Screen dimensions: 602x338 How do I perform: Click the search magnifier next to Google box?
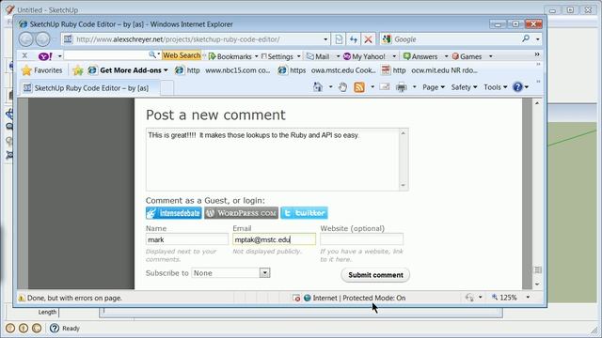click(526, 38)
